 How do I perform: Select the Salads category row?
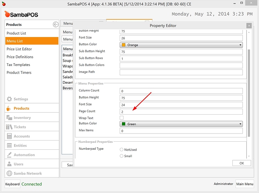68,77
